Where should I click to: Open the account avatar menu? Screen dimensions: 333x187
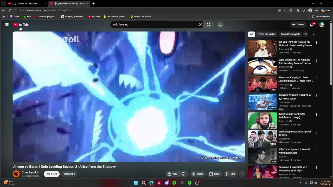point(322,24)
